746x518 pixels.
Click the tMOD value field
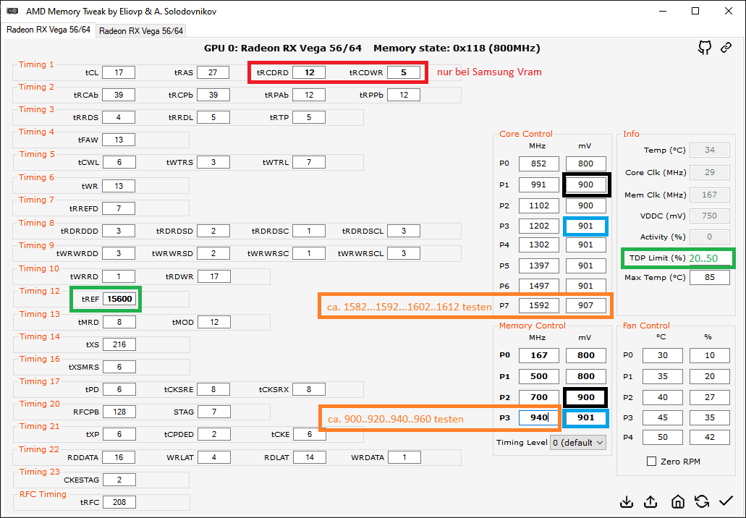coord(214,321)
